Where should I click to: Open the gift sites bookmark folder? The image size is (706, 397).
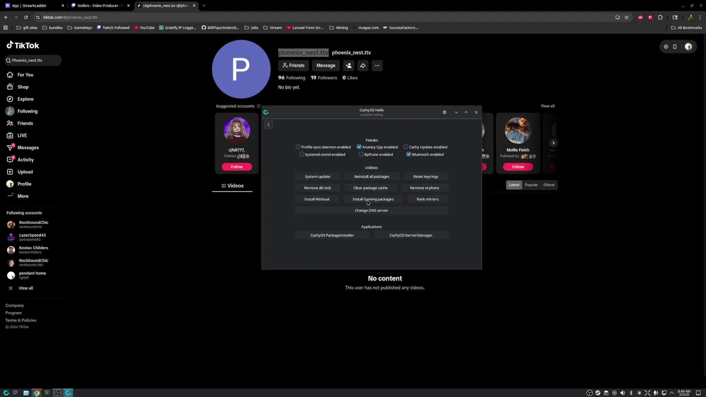27,28
